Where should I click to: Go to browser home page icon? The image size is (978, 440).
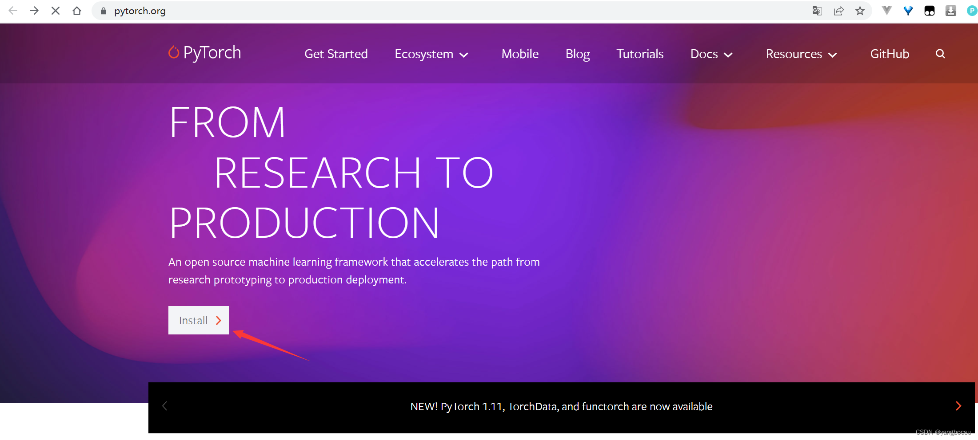click(x=77, y=11)
